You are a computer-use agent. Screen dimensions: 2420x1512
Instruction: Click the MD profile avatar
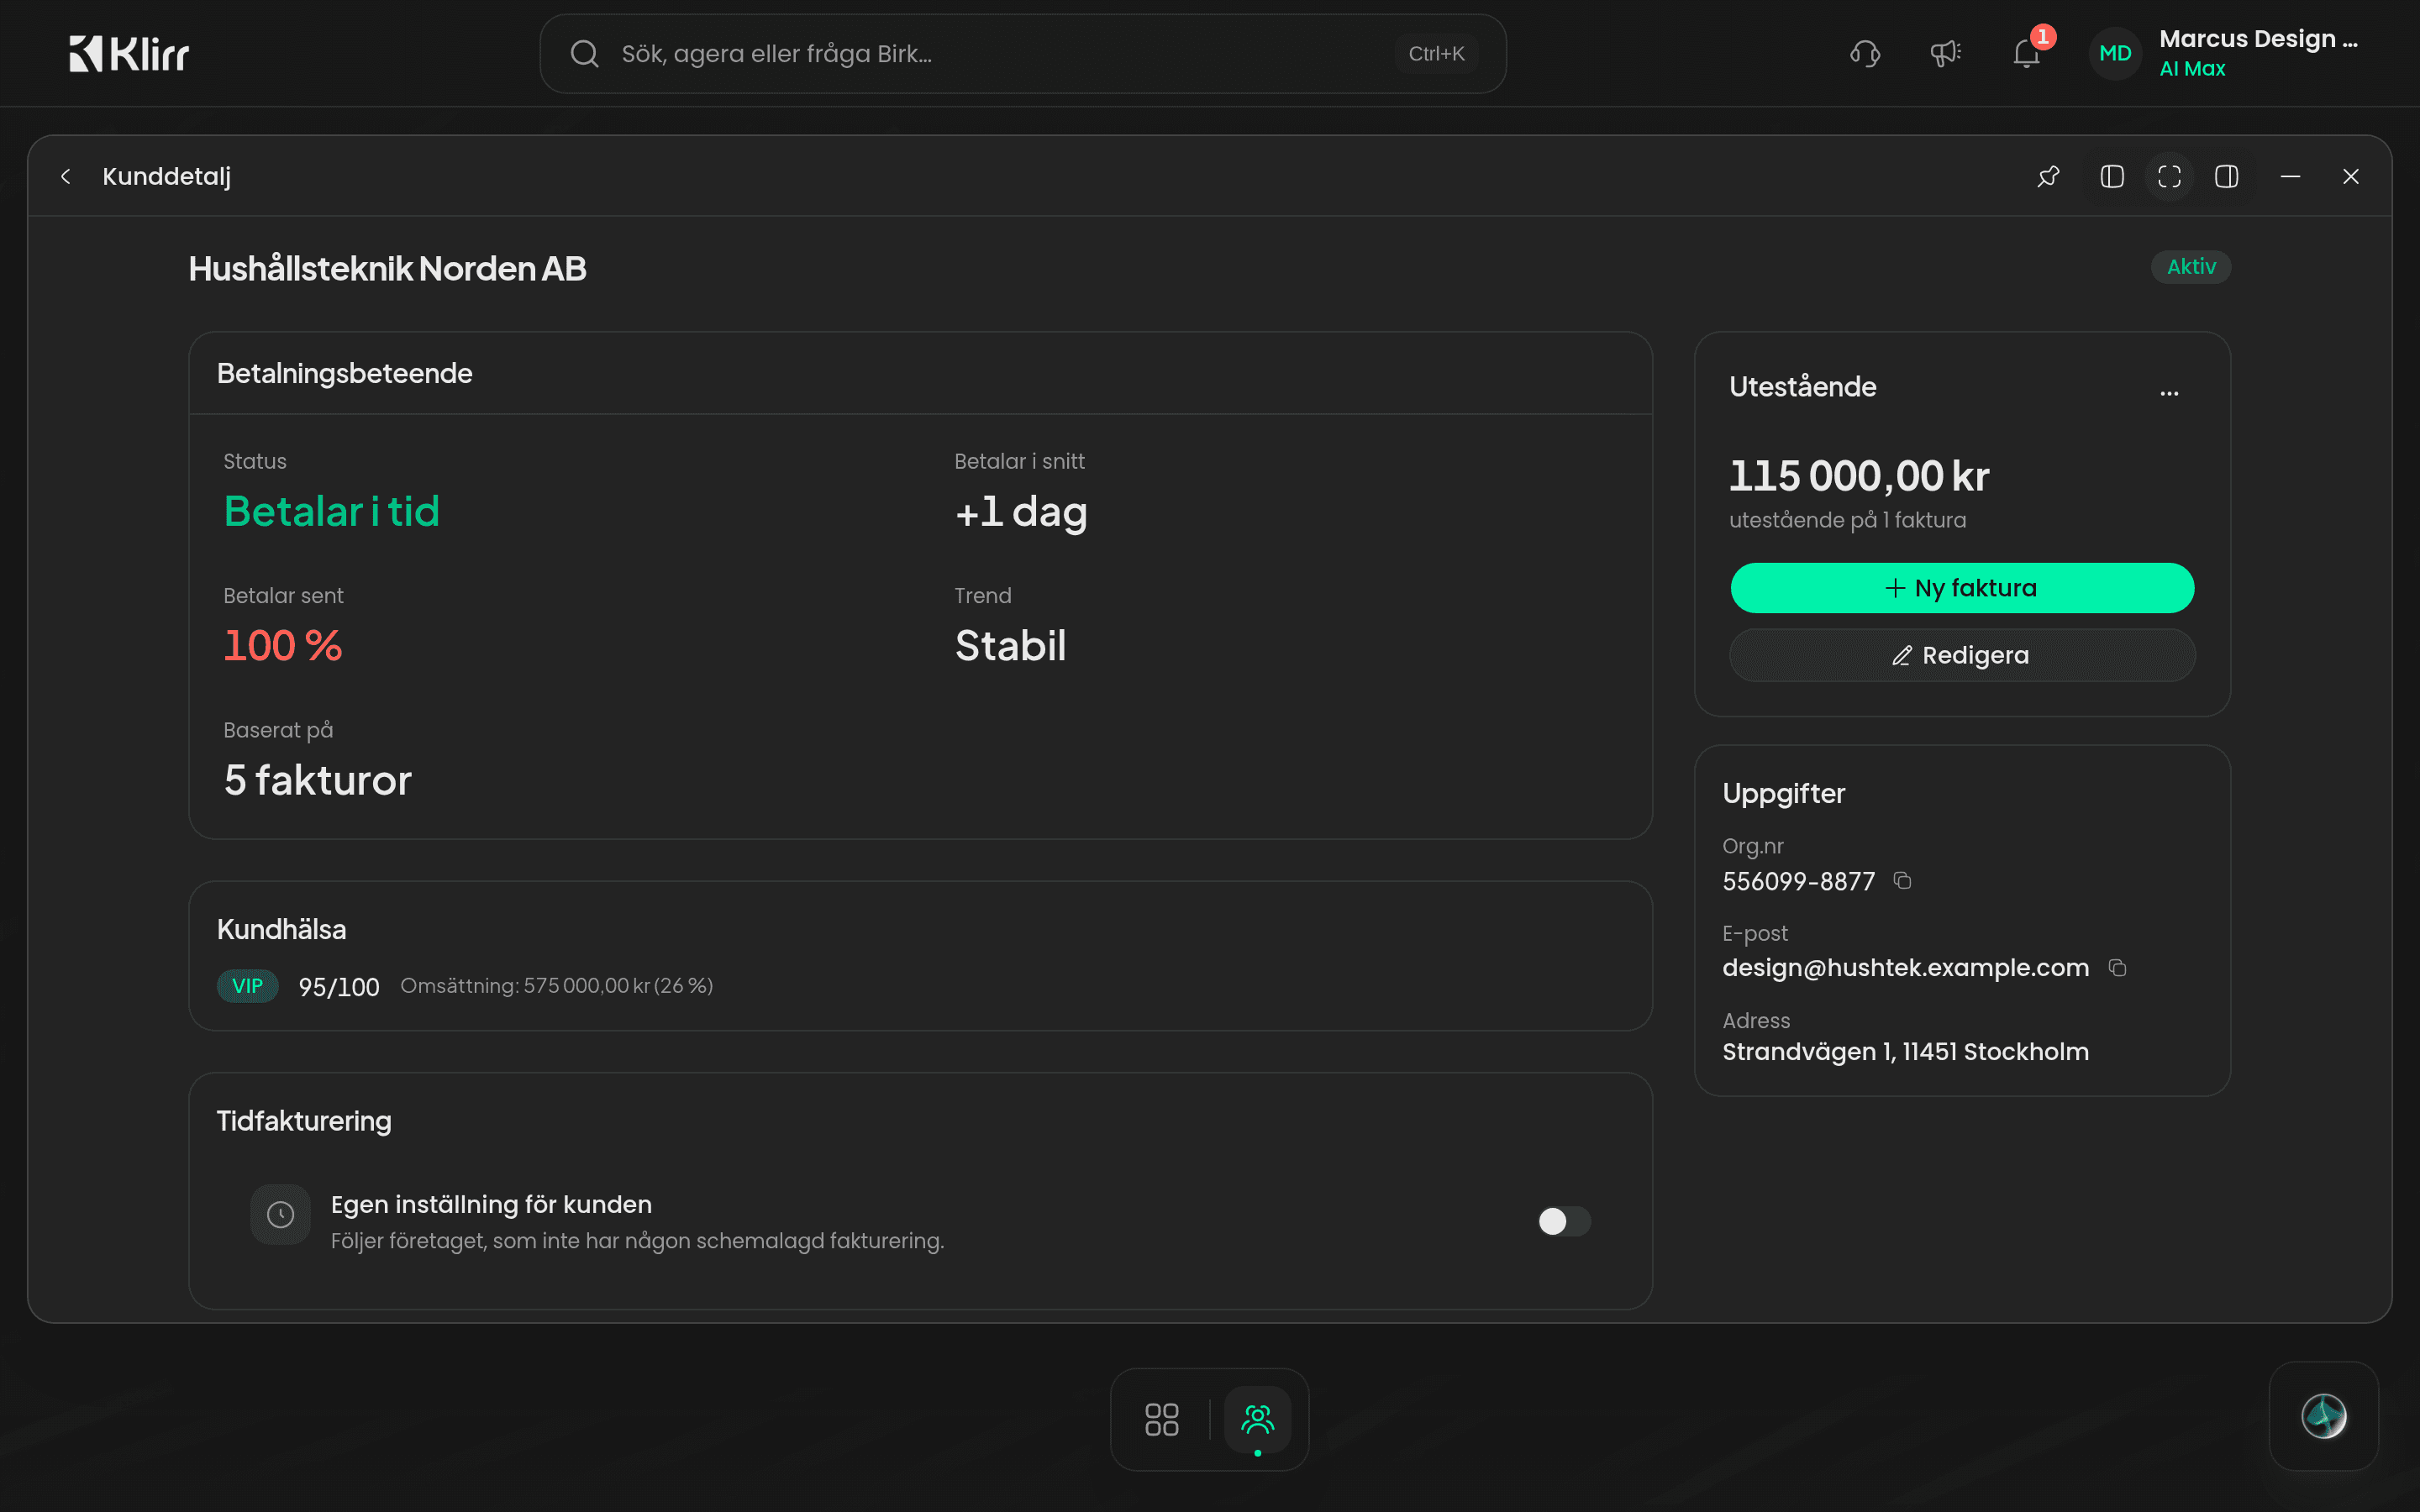2115,53
